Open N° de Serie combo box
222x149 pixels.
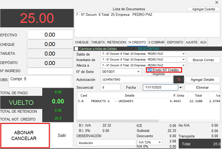point(138,72)
